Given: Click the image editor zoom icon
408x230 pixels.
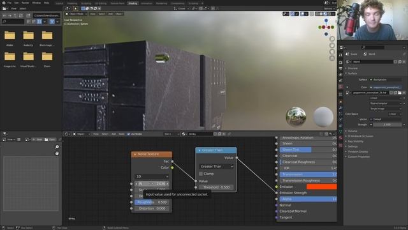Looking at the screenshot, I should 57,147.
